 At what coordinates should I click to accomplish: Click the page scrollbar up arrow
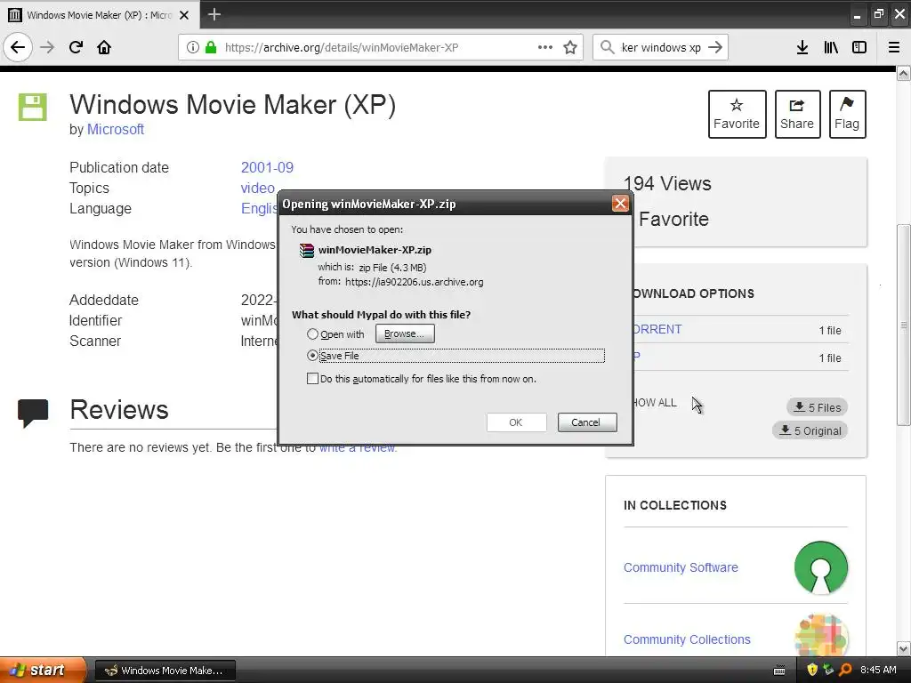pyautogui.click(x=903, y=73)
